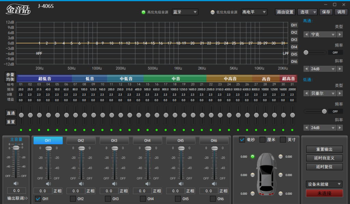Screen dimensions: 350x204
Task: Check the CH2 checkbox in the bottom row
Action: [73, 199]
